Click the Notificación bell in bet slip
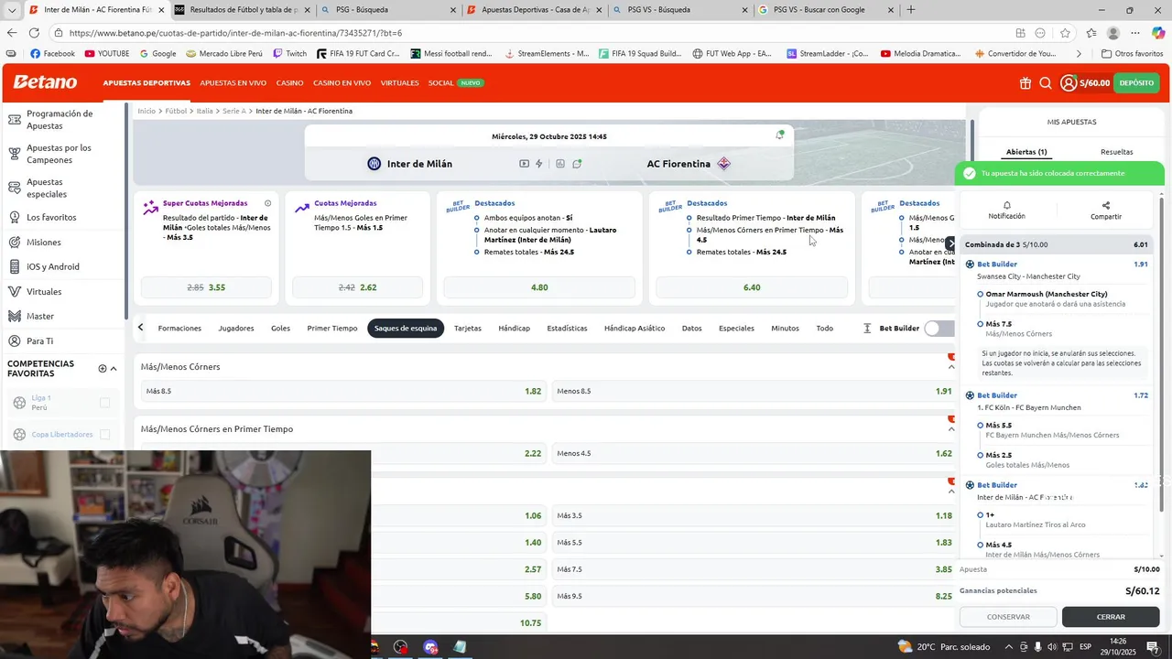The width and height of the screenshot is (1172, 659). (x=1006, y=206)
